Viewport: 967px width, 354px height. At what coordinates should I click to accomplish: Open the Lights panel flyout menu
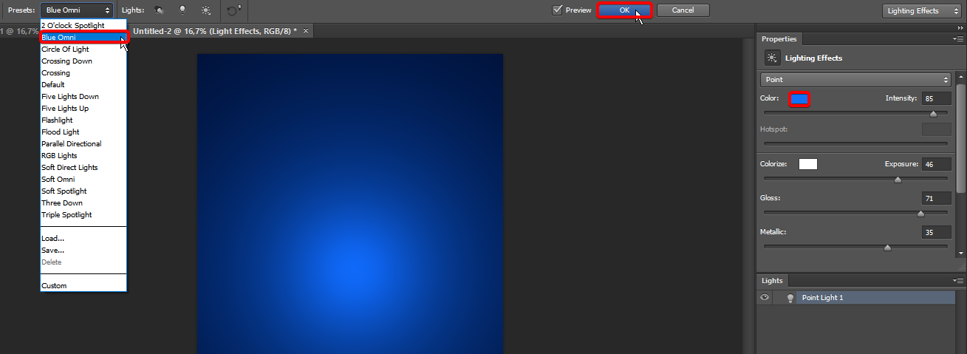pos(958,281)
